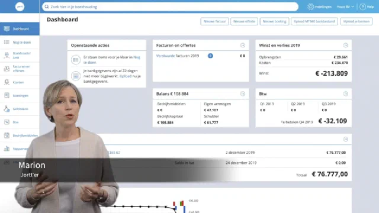Focus the bookkeeping search field

(x=170, y=7)
